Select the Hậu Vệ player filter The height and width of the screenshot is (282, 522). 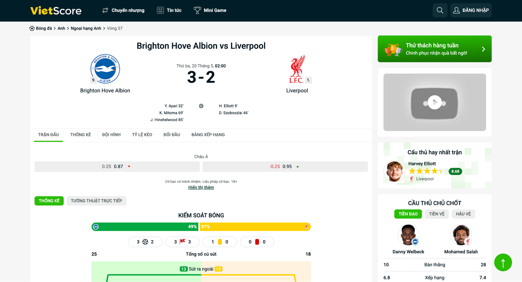point(463,214)
